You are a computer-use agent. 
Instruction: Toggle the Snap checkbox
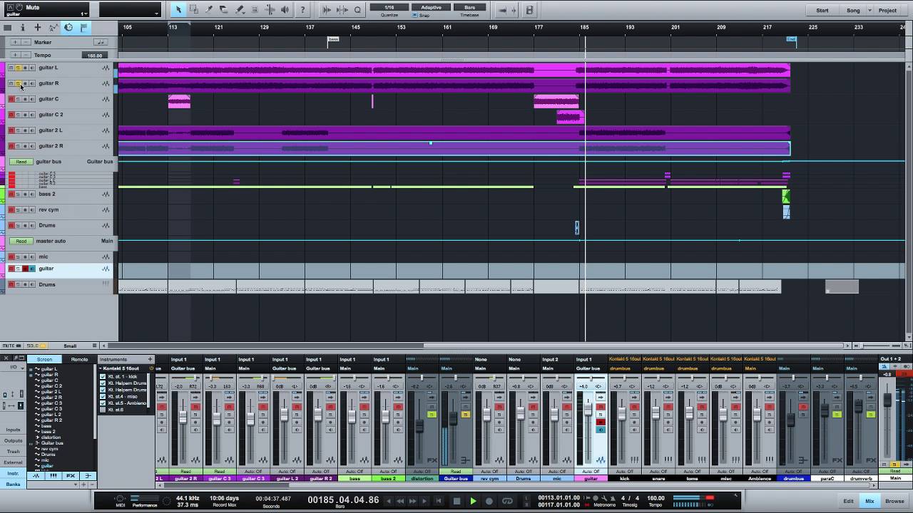pos(415,15)
